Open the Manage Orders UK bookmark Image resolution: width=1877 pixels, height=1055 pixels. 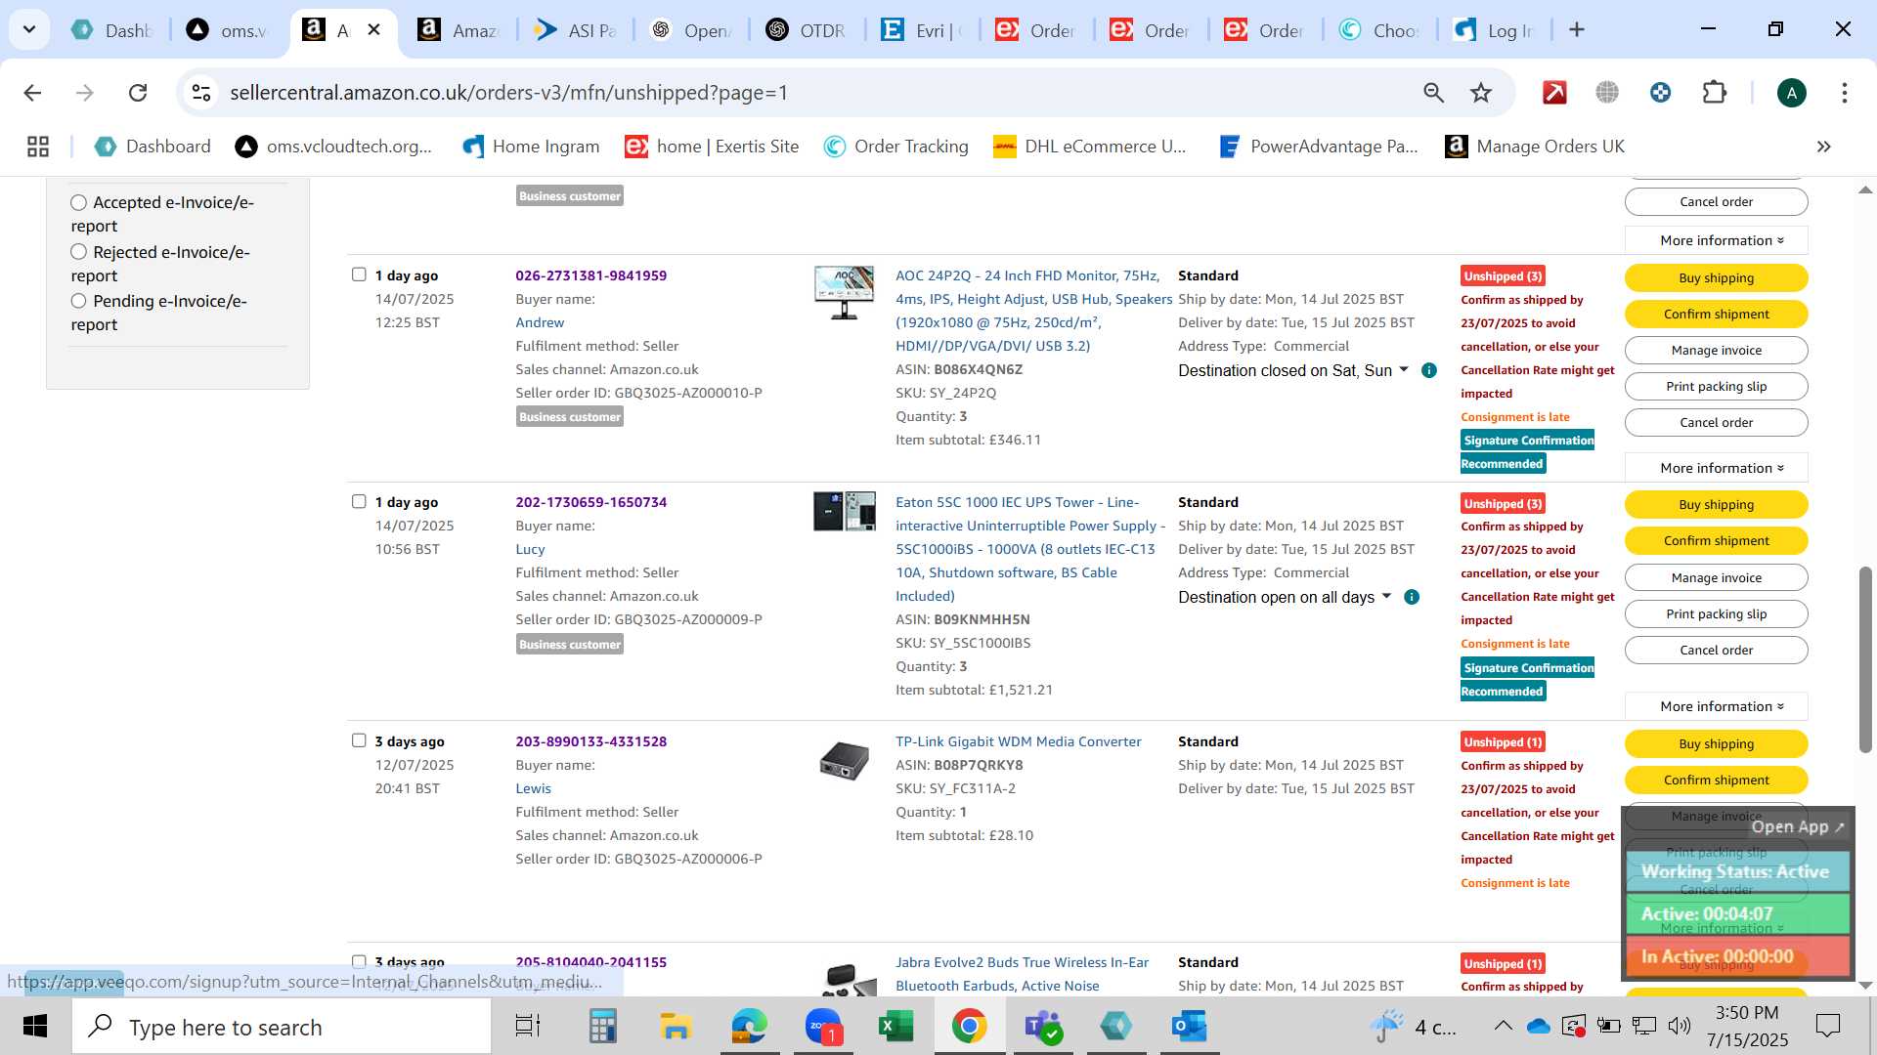point(1535,147)
